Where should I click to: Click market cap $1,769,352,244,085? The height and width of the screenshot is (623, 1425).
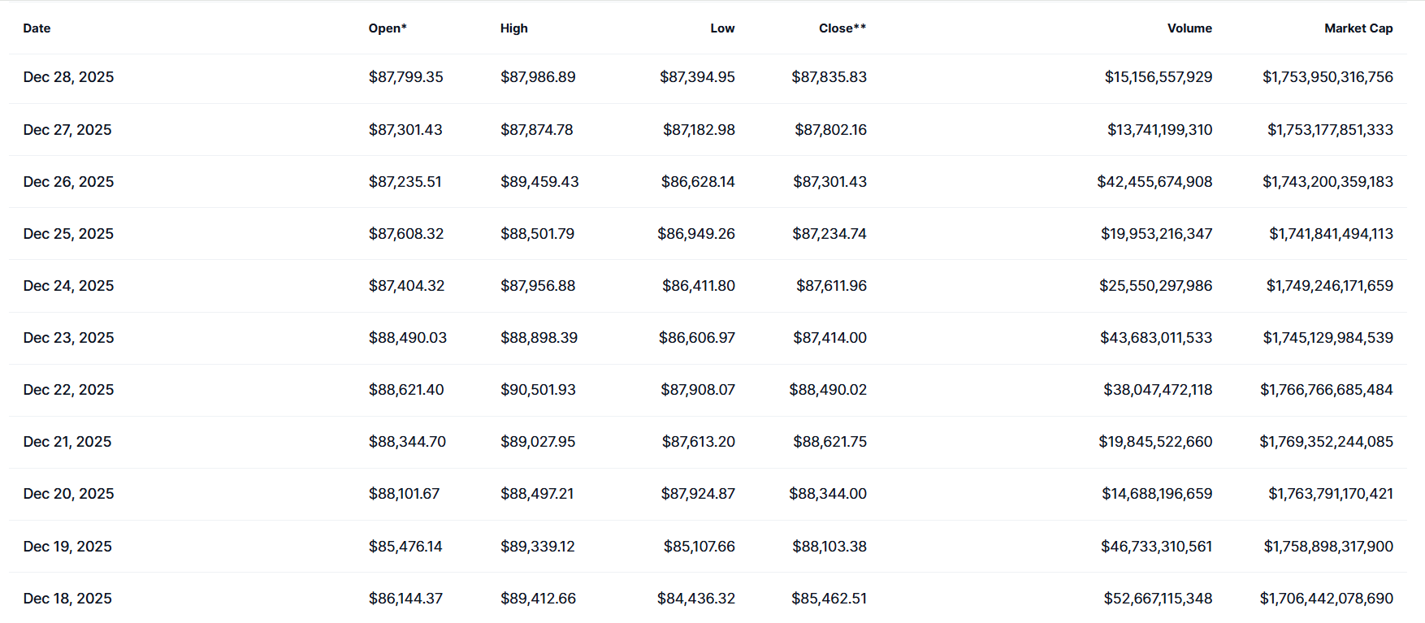(x=1326, y=442)
